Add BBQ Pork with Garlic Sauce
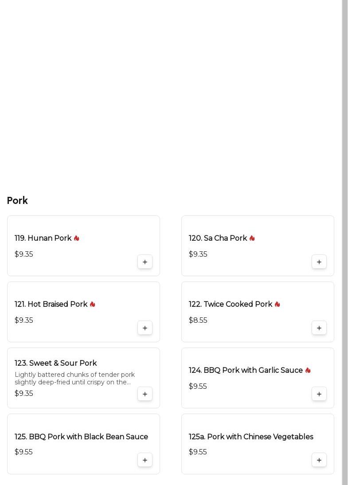The height and width of the screenshot is (485, 348). [x=319, y=394]
